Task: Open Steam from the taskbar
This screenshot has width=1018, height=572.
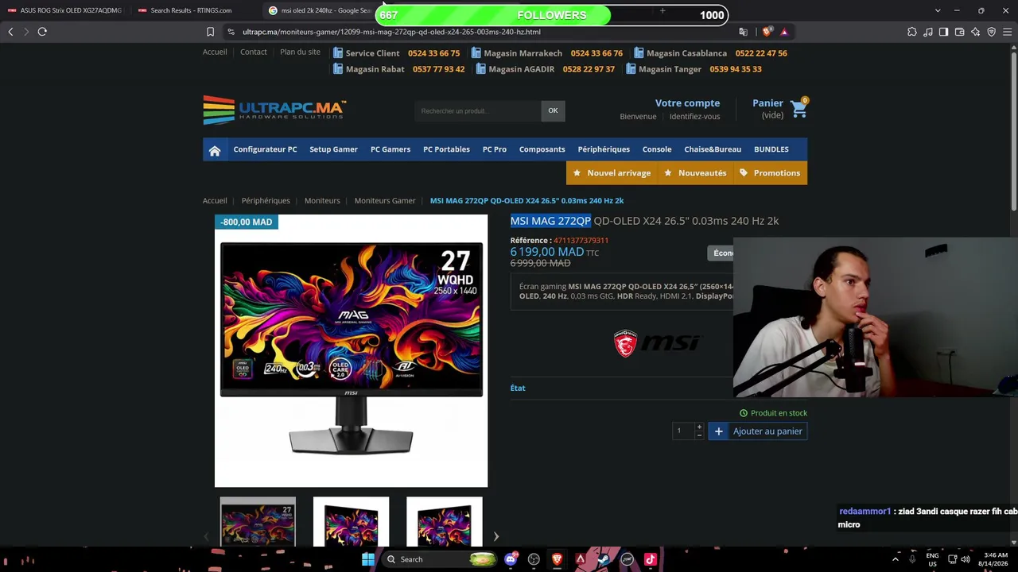Action: point(604,559)
